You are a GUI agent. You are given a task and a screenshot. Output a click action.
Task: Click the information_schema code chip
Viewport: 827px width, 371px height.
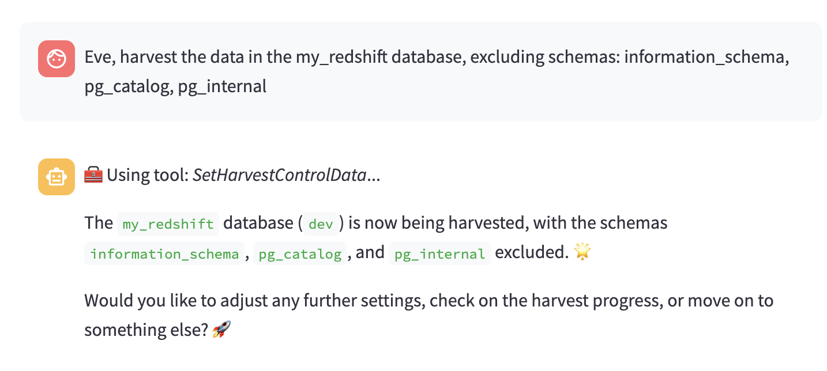[164, 253]
